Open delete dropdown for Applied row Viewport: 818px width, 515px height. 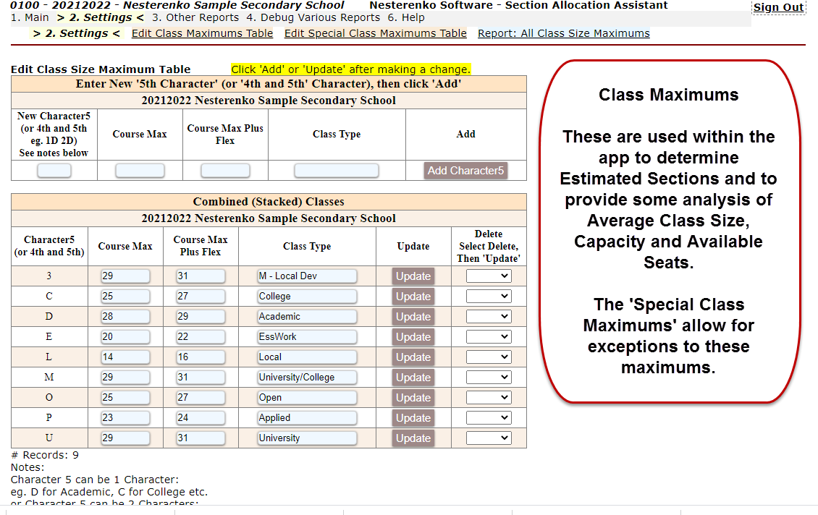point(489,418)
